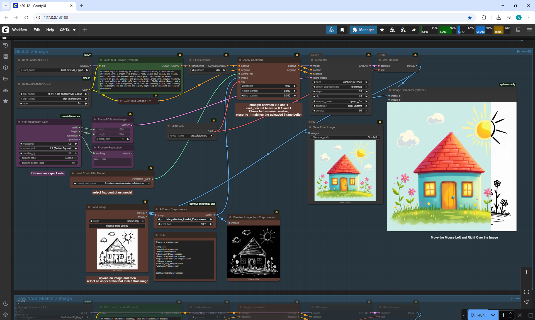Viewport: 535px width, 320px height.
Task: Increase the batch count stepper up arrow
Action: (510, 313)
